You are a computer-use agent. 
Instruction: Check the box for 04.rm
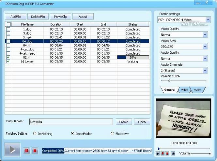[8, 45]
